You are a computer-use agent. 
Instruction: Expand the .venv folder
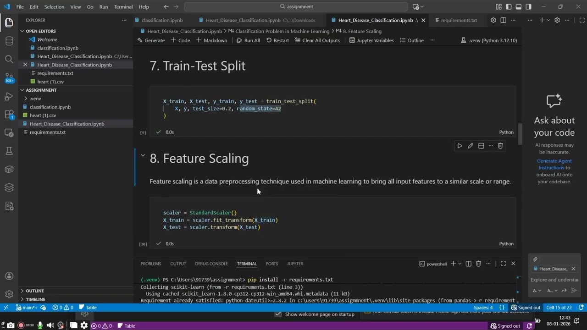[x=35, y=99]
